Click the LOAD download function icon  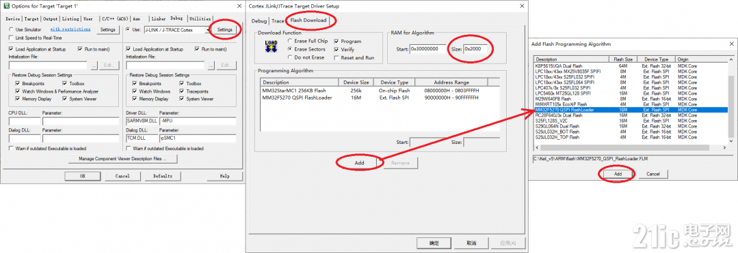coord(271,46)
